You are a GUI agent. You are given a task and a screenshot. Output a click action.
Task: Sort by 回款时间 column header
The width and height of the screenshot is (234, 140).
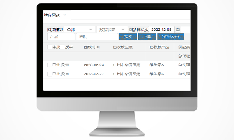92,47
